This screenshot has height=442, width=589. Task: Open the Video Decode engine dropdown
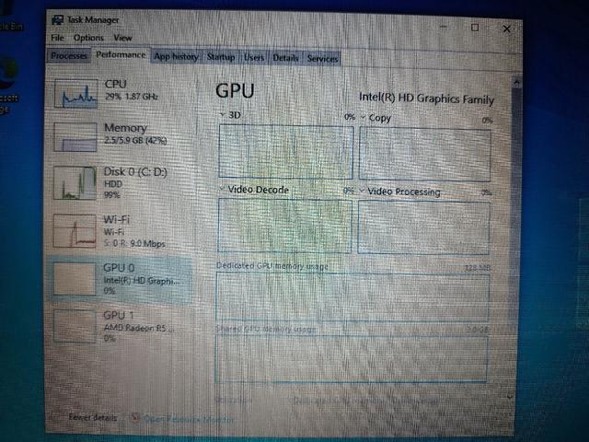pyautogui.click(x=222, y=188)
